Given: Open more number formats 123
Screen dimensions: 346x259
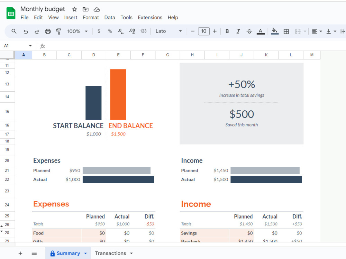Looking at the screenshot, I should click(x=143, y=31).
